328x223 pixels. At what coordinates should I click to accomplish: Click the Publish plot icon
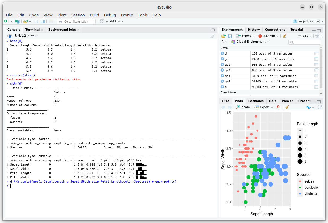click(309, 107)
